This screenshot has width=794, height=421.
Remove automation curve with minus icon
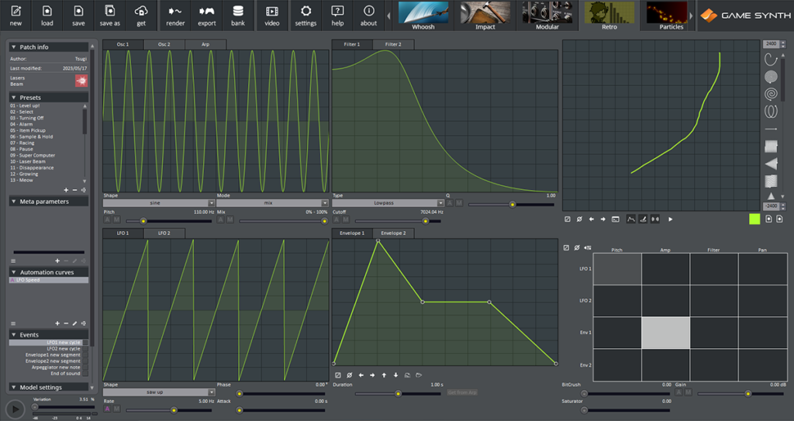(x=66, y=323)
